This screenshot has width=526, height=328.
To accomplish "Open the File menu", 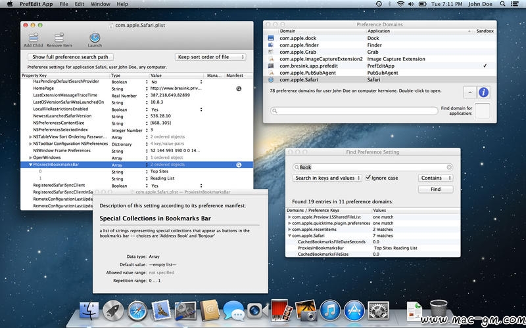I will coord(64,4).
